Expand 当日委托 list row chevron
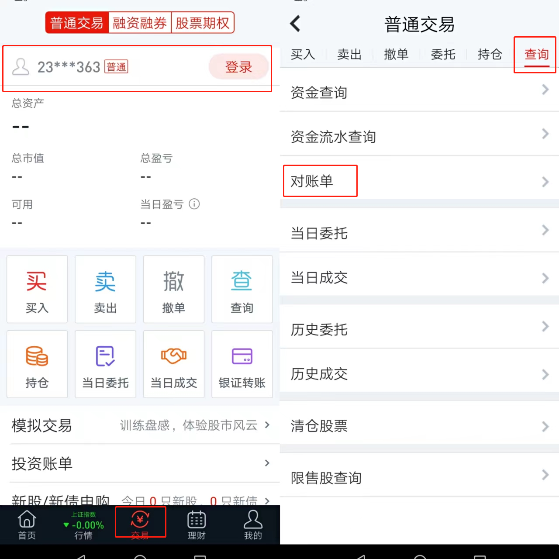This screenshot has width=559, height=559. click(x=545, y=230)
